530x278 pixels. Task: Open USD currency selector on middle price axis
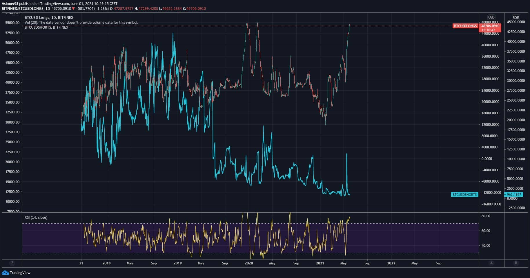(491, 17)
